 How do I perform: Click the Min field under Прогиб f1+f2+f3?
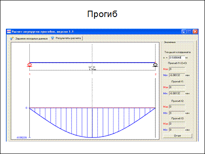coord(177,75)
